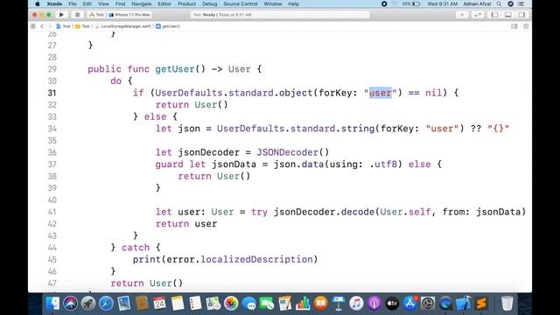Open Messages from the Dock

coord(248,304)
